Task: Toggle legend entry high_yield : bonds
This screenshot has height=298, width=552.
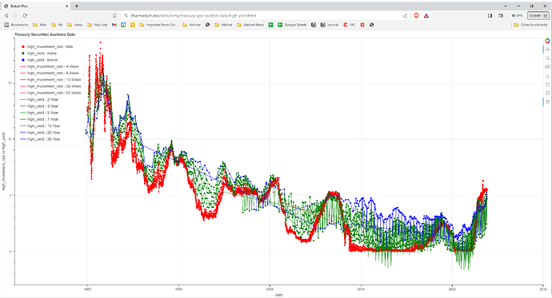Action: [39, 60]
